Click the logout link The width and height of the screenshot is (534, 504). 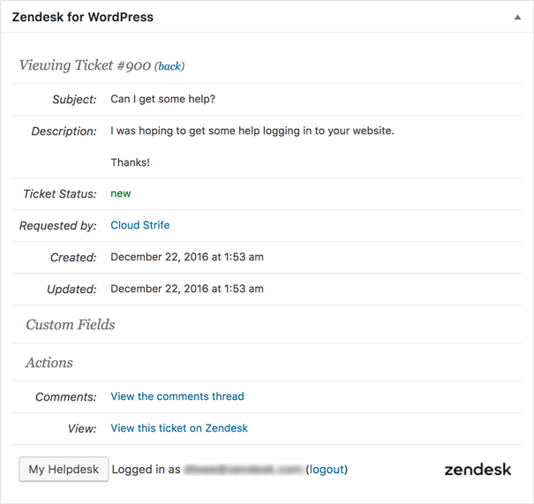(x=327, y=470)
